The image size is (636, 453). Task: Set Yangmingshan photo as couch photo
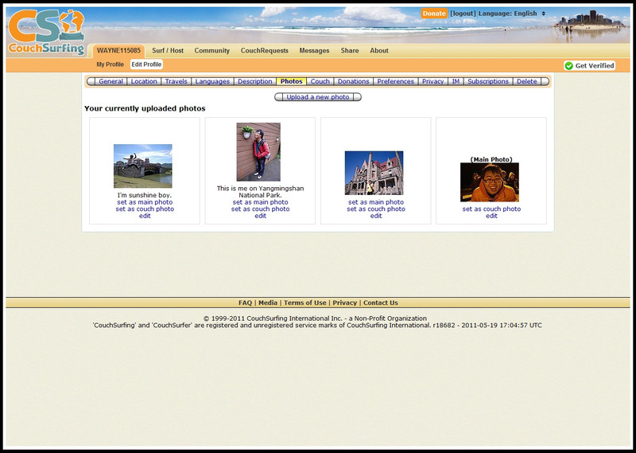pyautogui.click(x=261, y=209)
